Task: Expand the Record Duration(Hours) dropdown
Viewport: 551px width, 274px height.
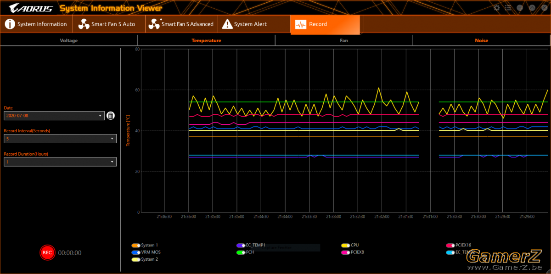Action: pyautogui.click(x=60, y=162)
